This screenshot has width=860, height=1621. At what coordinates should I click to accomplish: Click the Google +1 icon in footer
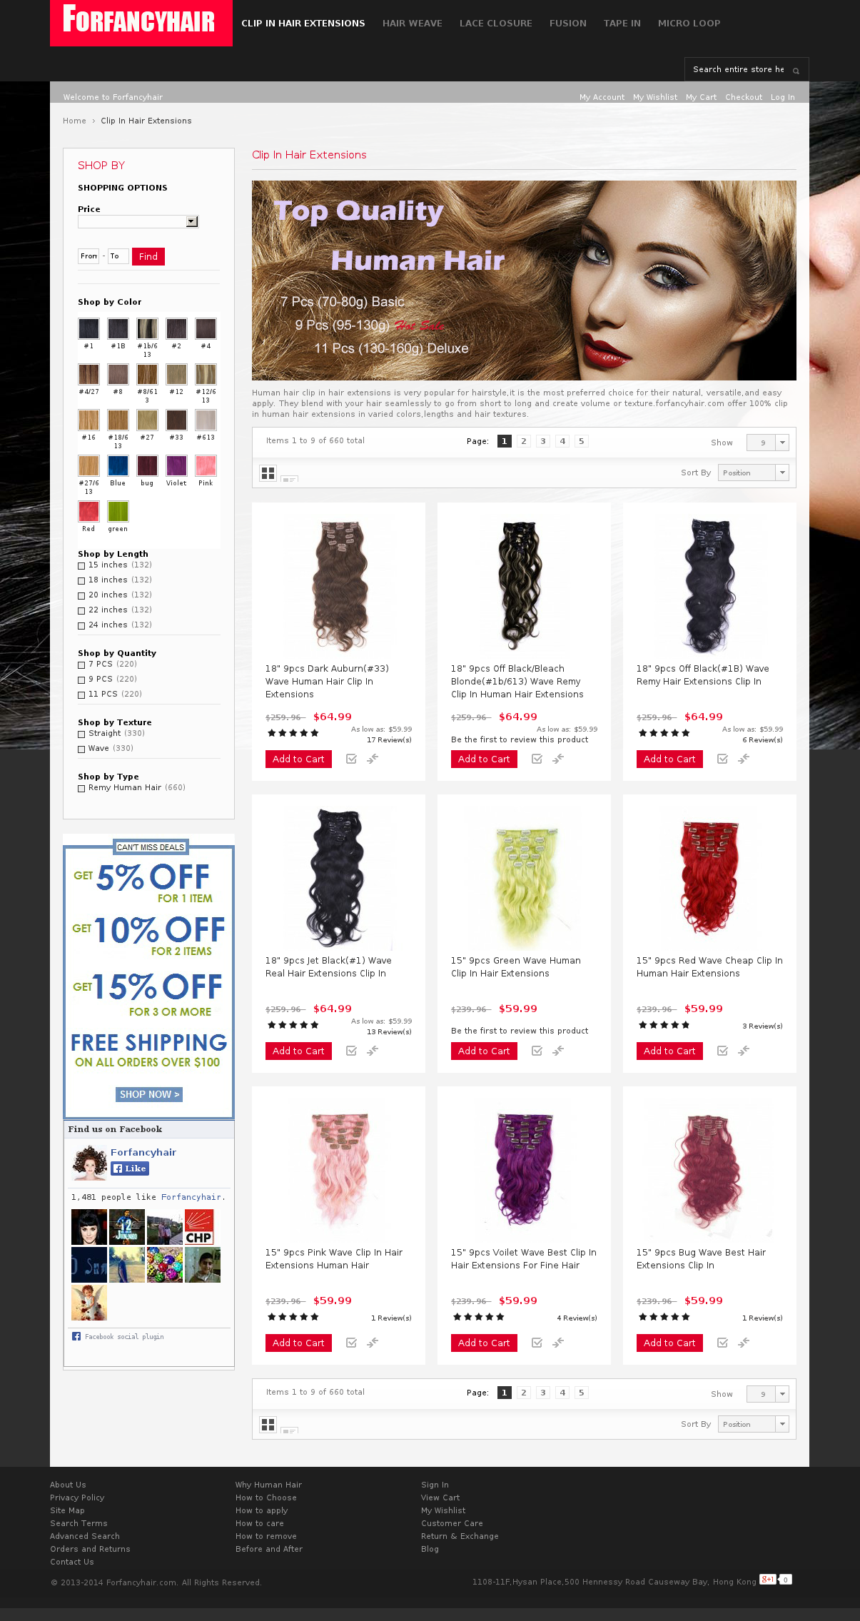(767, 1579)
